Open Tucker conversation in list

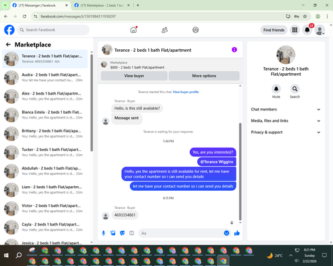(45, 152)
